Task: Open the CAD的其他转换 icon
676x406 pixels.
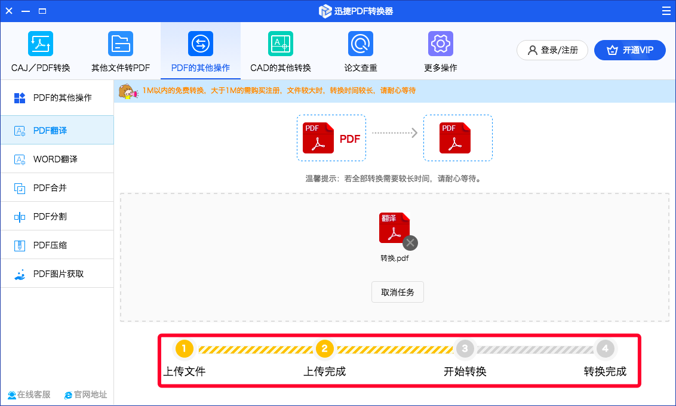Action: [x=281, y=44]
